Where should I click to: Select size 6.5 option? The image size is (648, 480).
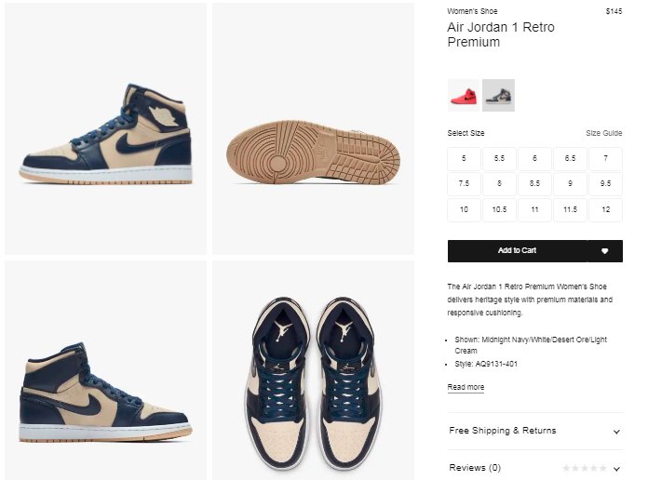(x=570, y=159)
